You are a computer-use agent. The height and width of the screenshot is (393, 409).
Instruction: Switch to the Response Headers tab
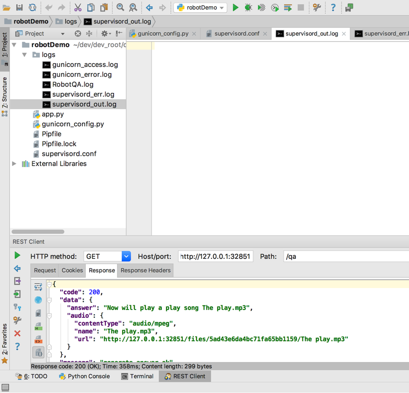(x=145, y=270)
